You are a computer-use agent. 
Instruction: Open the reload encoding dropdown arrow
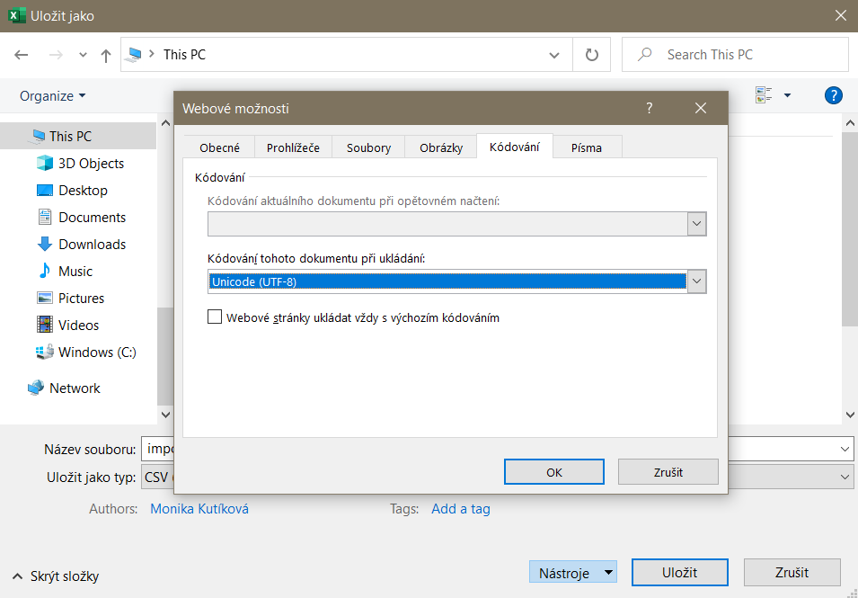pyautogui.click(x=696, y=224)
